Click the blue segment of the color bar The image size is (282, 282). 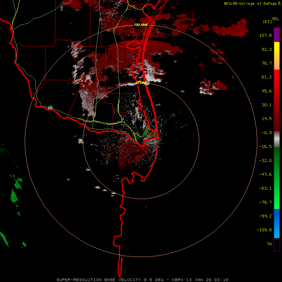click(277, 223)
